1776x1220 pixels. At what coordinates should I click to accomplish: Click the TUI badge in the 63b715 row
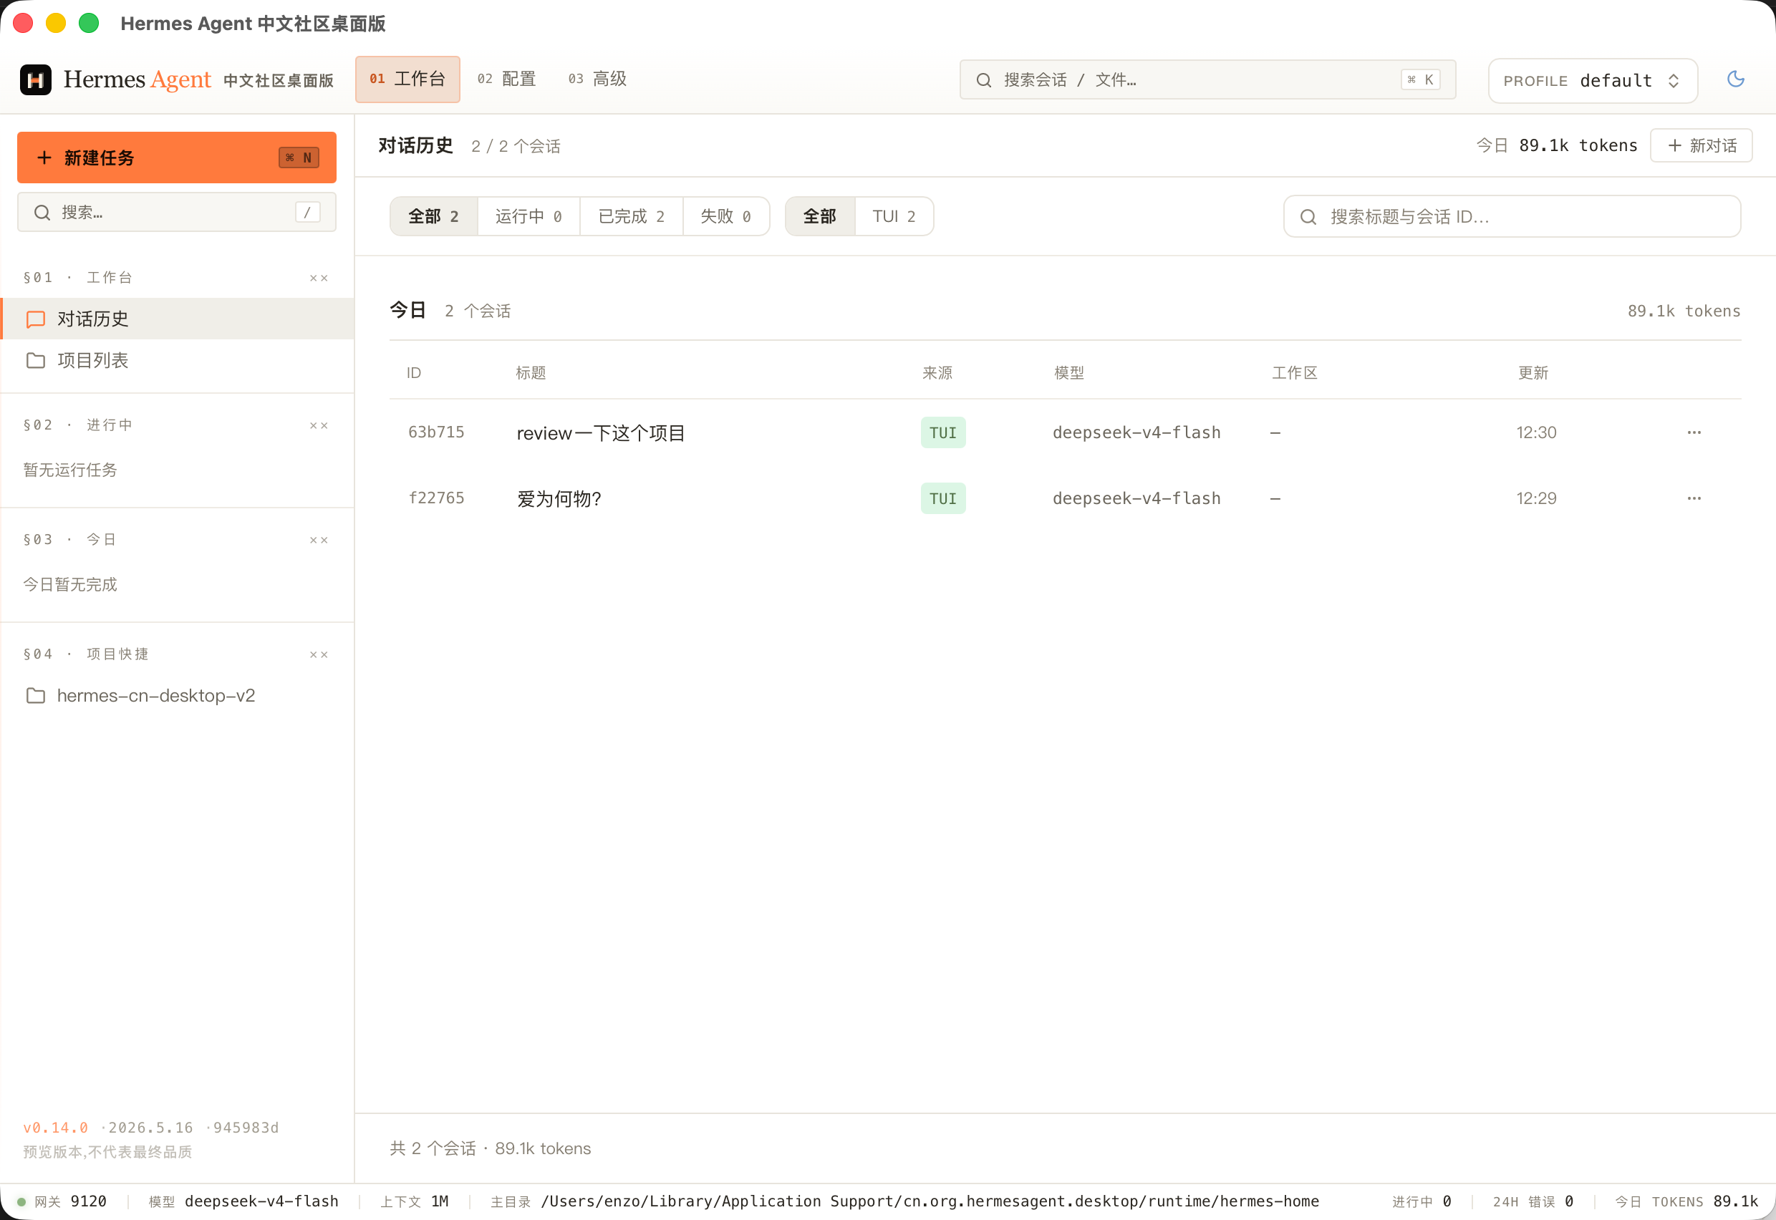[942, 432]
